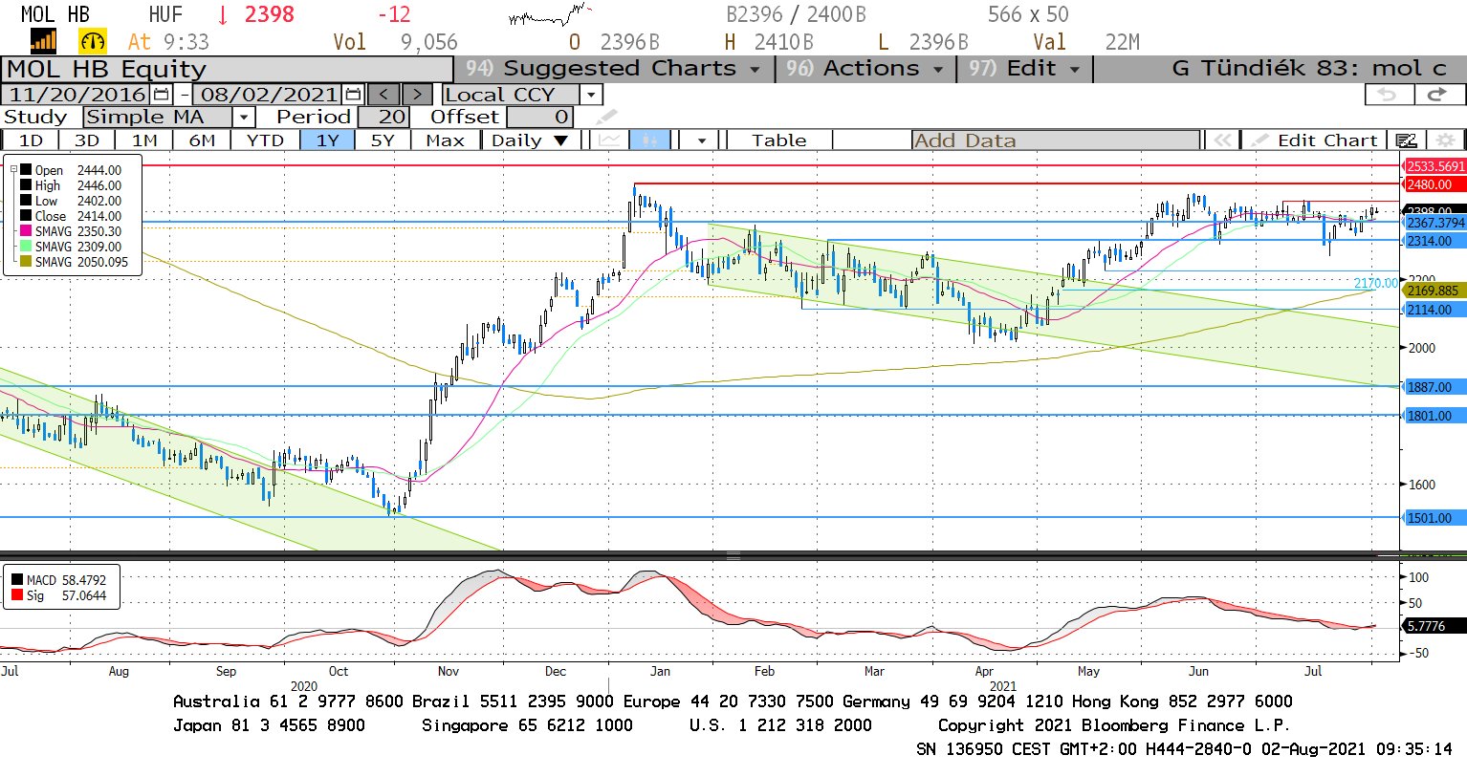Select the 1Y range tab
This screenshot has width=1467, height=777.
[327, 140]
